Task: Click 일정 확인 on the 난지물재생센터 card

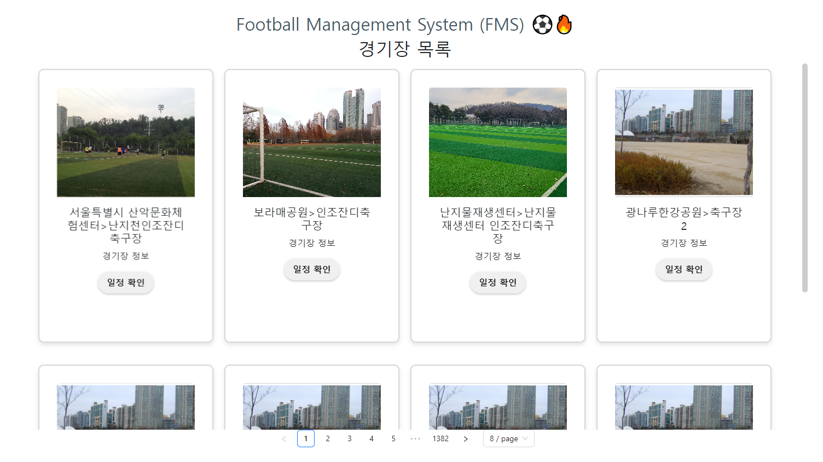Action: click(x=497, y=282)
